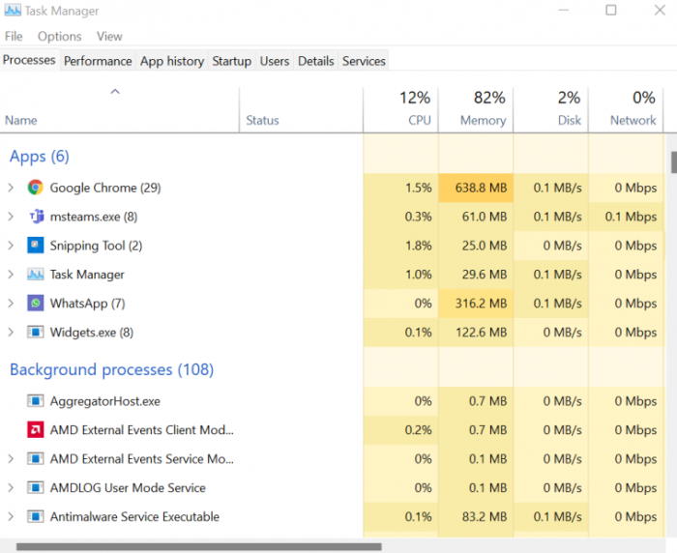Expand the Antimalware Service Executable row

coord(11,516)
